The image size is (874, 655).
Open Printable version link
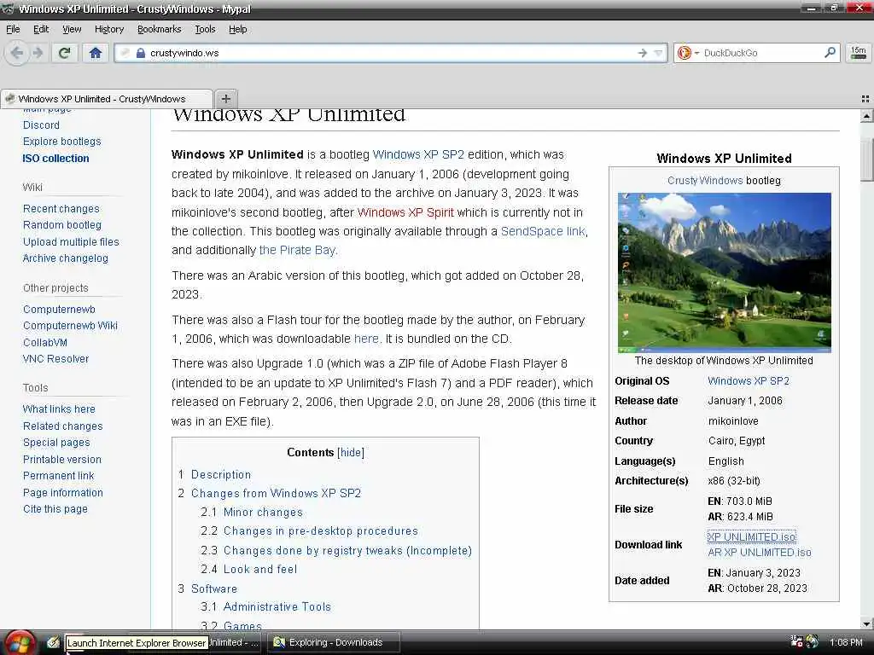pos(61,459)
